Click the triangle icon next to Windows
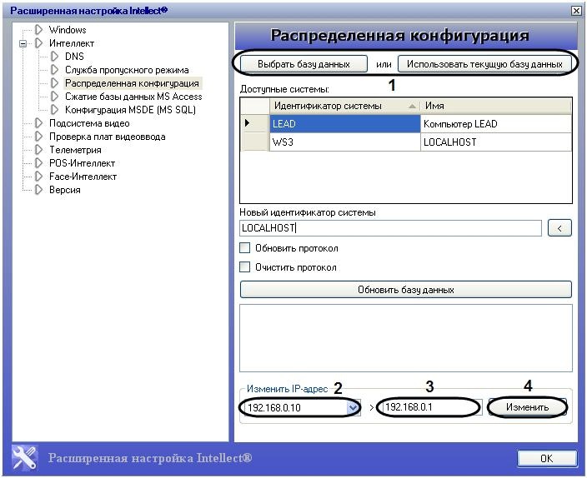 (x=39, y=30)
